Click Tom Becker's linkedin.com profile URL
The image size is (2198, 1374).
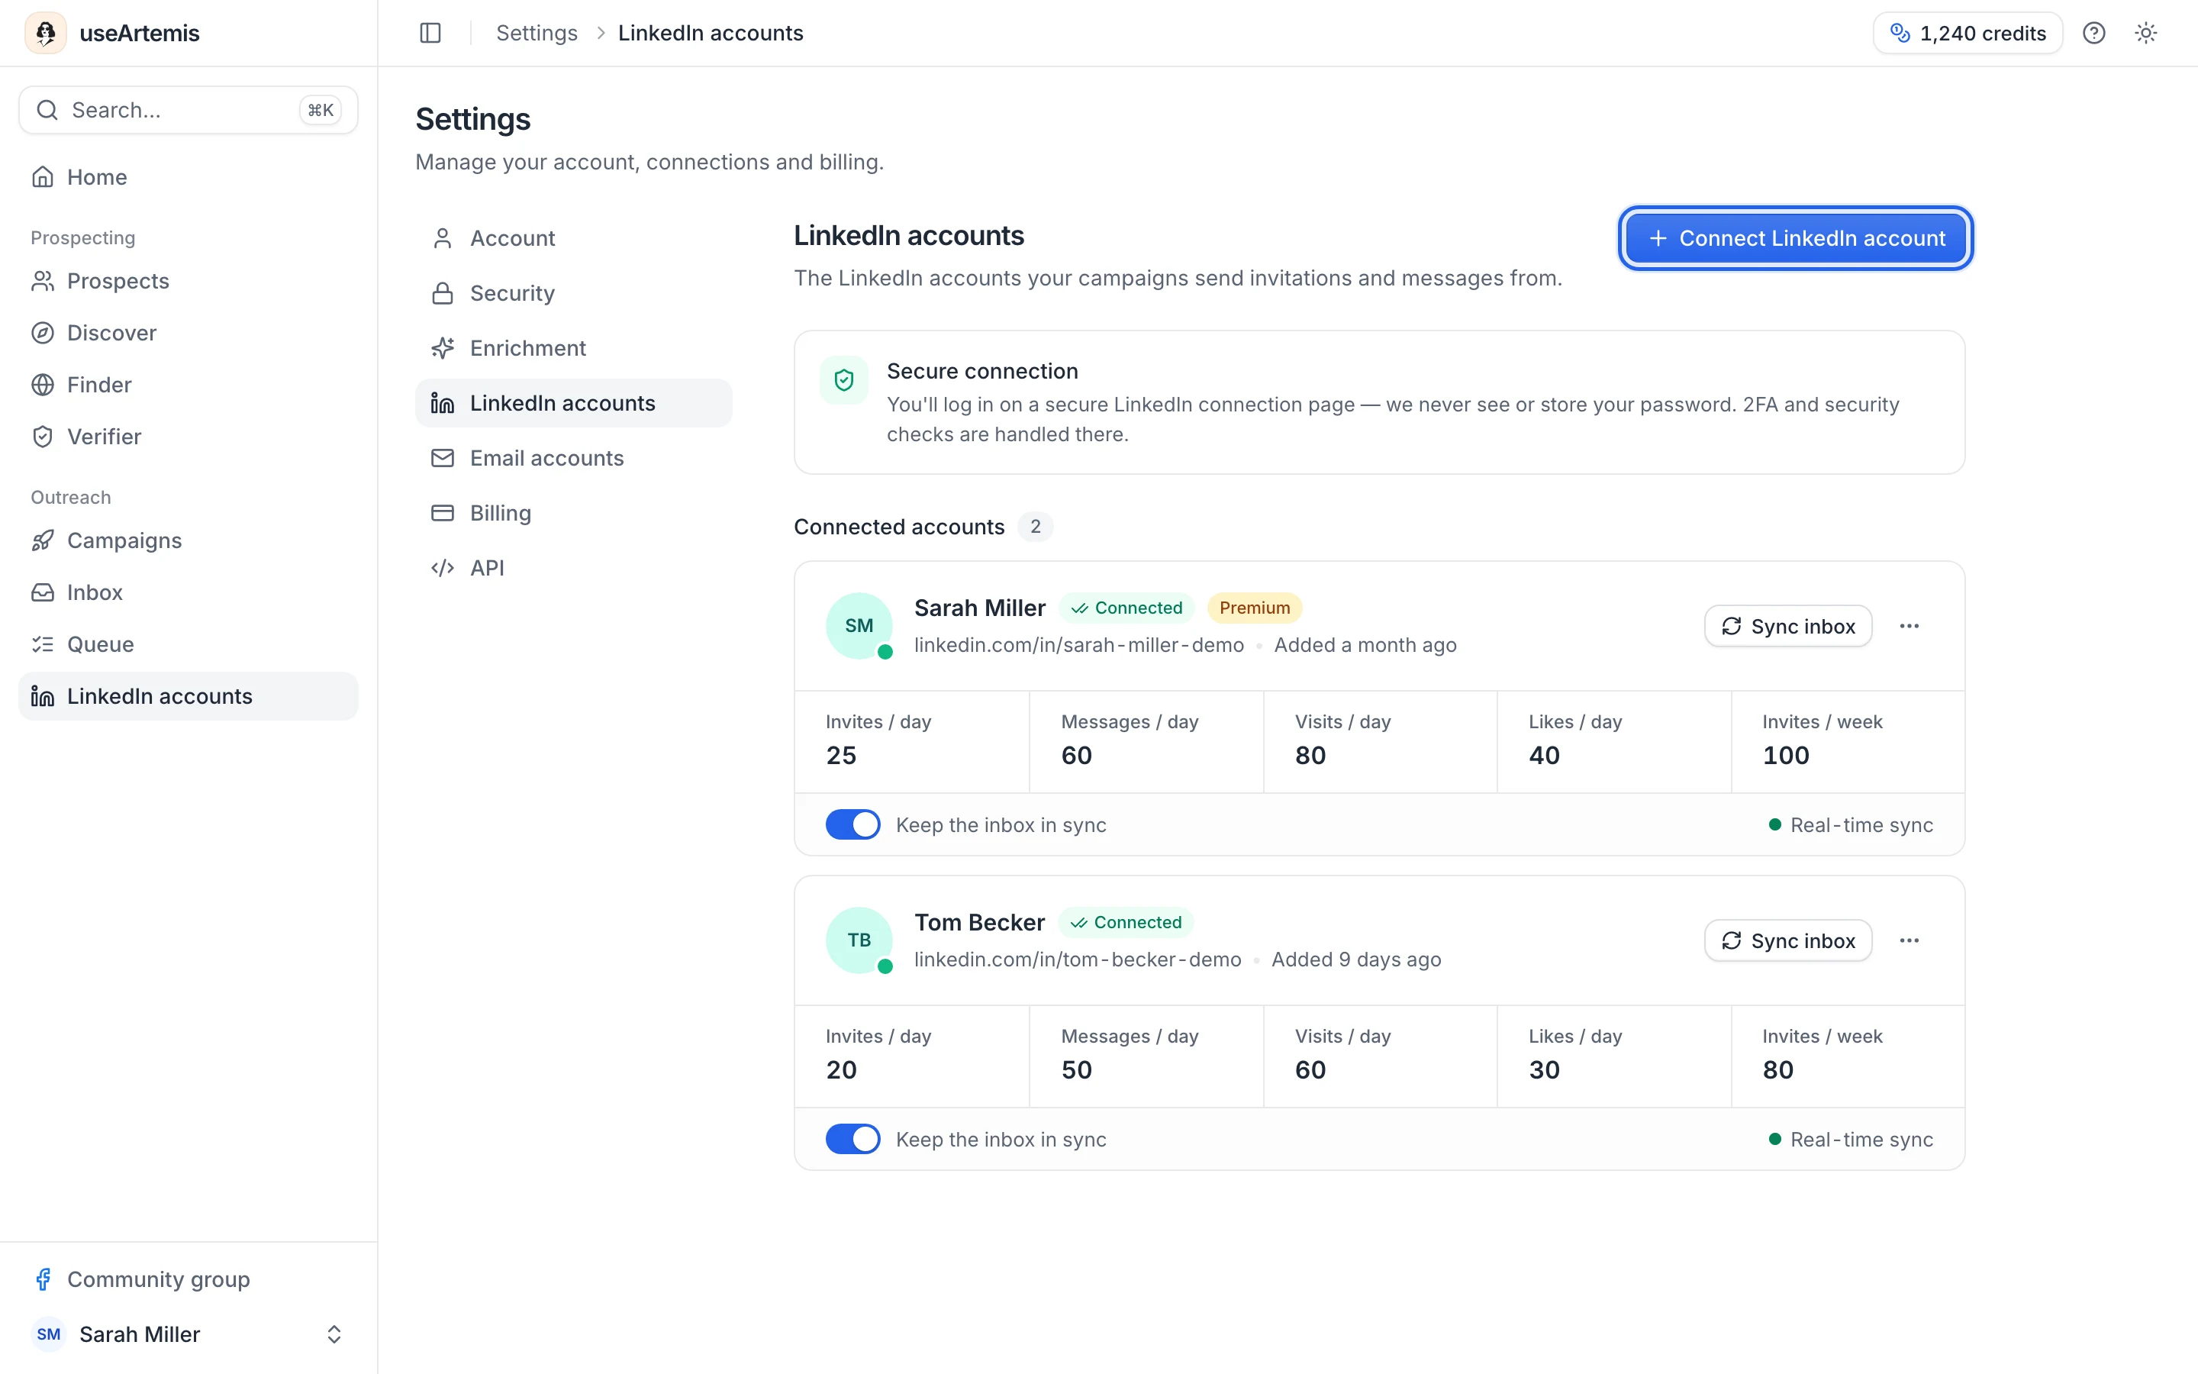pos(1077,960)
